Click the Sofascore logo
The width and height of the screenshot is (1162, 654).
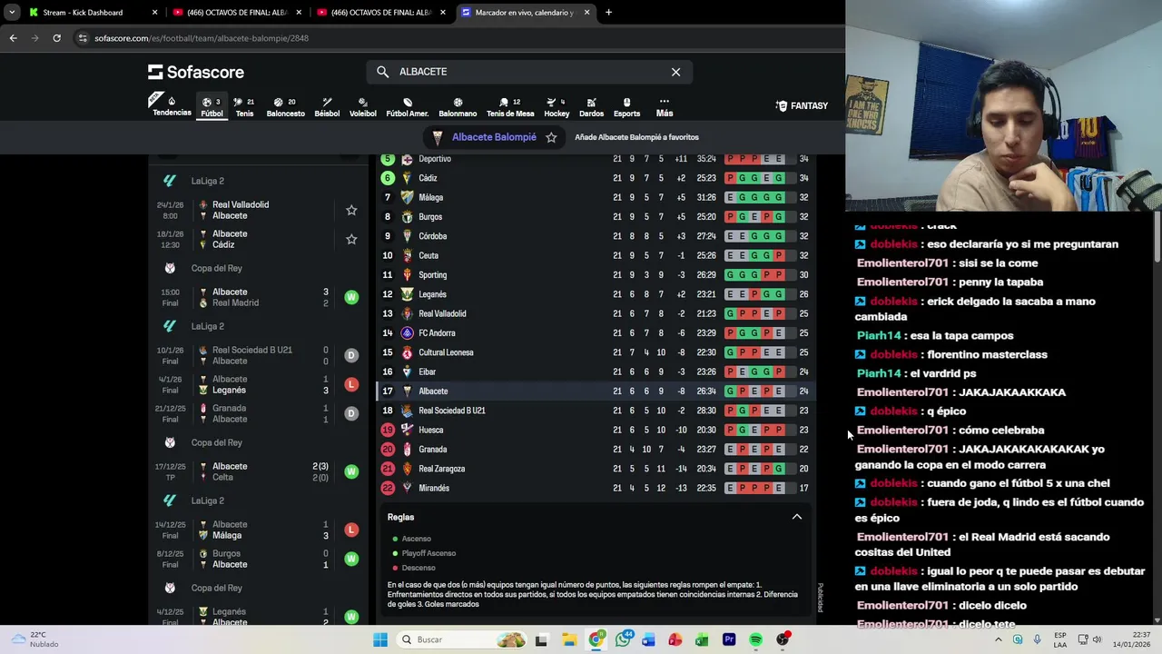click(196, 72)
